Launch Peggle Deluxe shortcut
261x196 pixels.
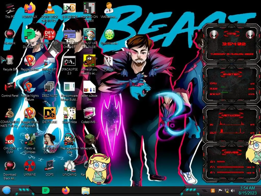[30, 63]
